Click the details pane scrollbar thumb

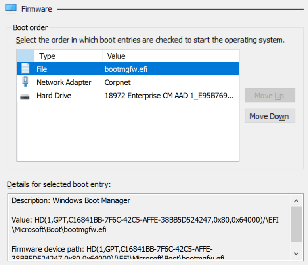click(x=296, y=224)
